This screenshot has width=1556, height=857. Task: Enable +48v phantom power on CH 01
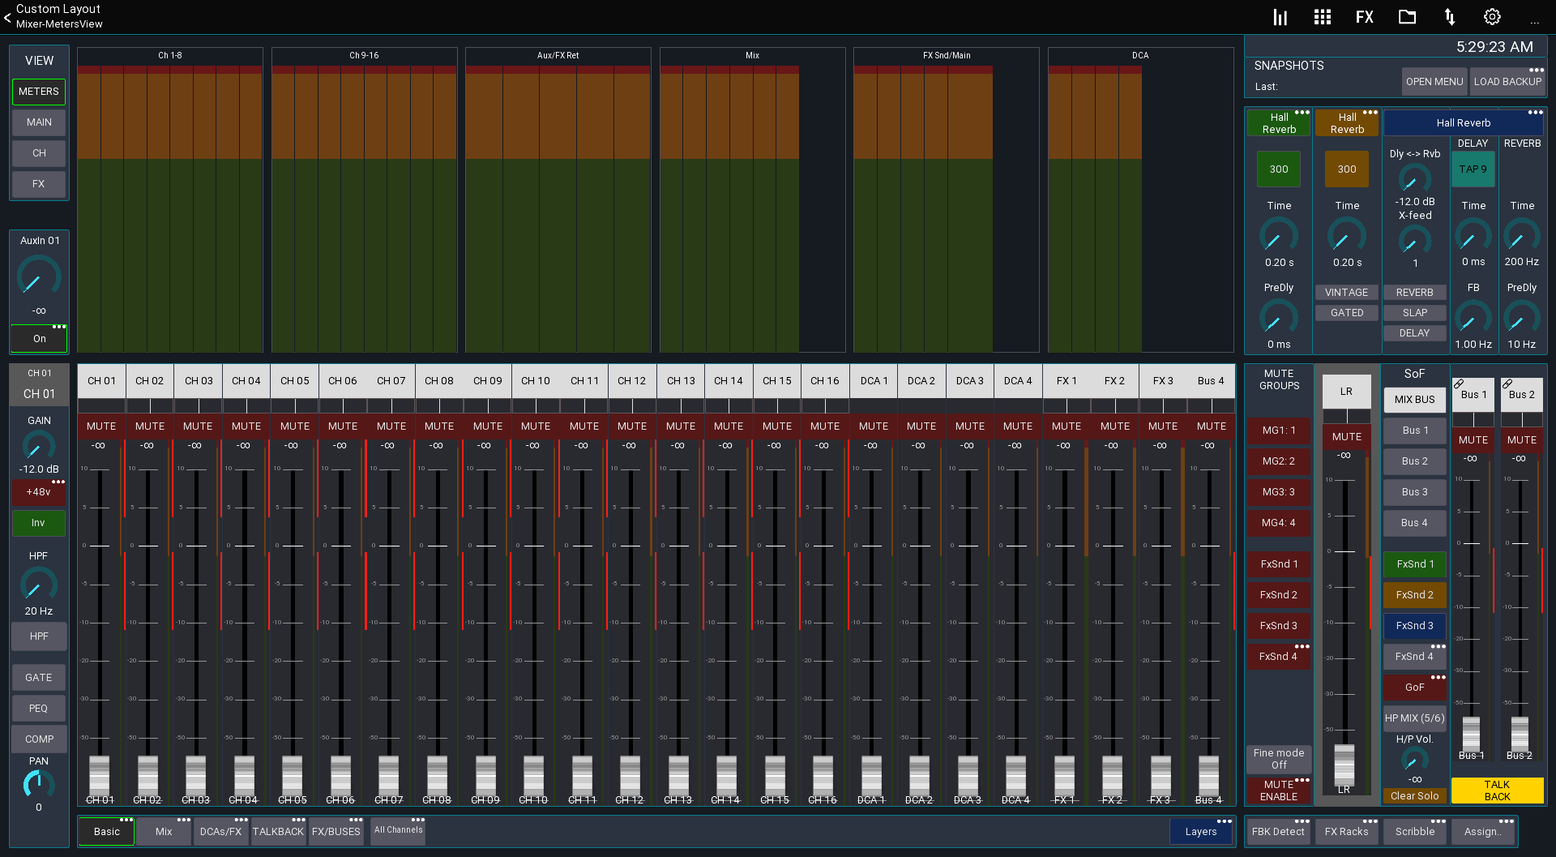click(x=38, y=492)
